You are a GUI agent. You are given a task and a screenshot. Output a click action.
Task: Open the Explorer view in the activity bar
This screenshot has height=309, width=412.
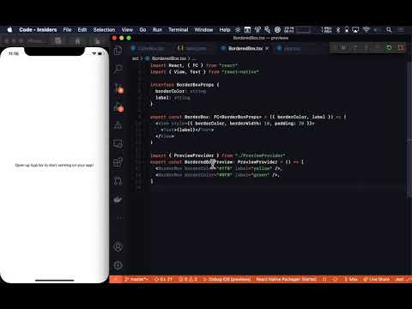[x=118, y=51]
